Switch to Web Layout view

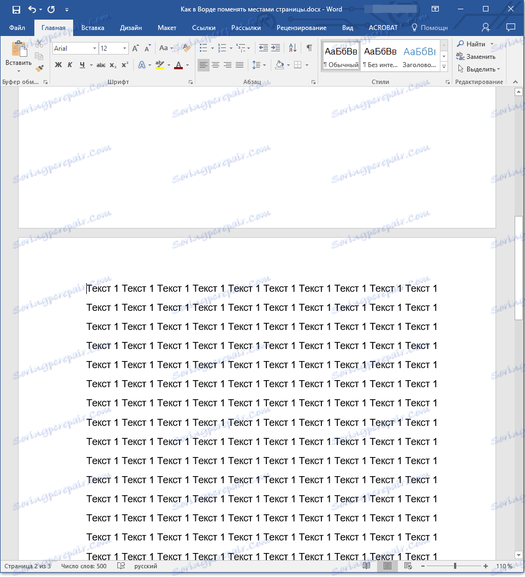tap(408, 566)
